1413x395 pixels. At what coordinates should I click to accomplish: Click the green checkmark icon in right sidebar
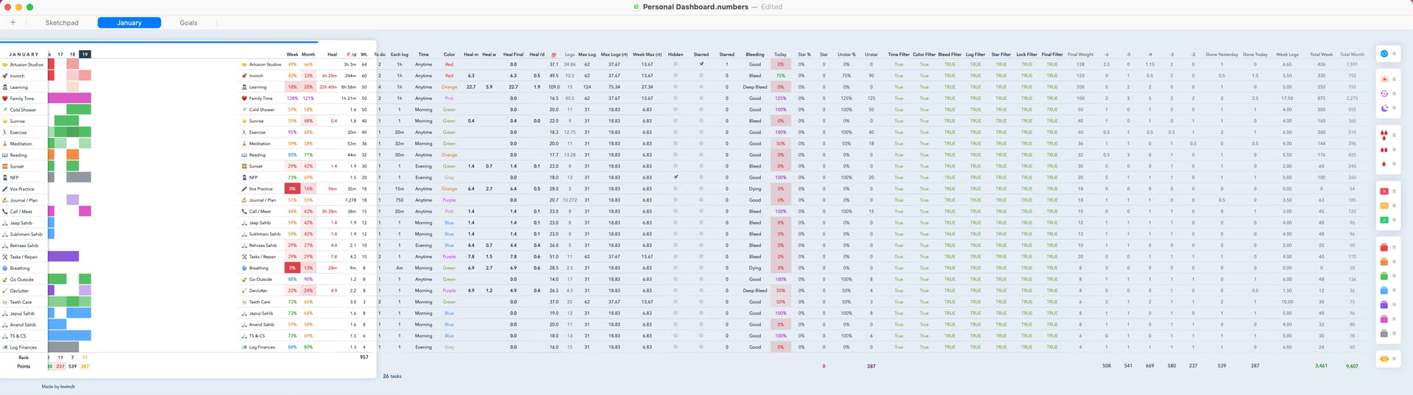[1384, 220]
